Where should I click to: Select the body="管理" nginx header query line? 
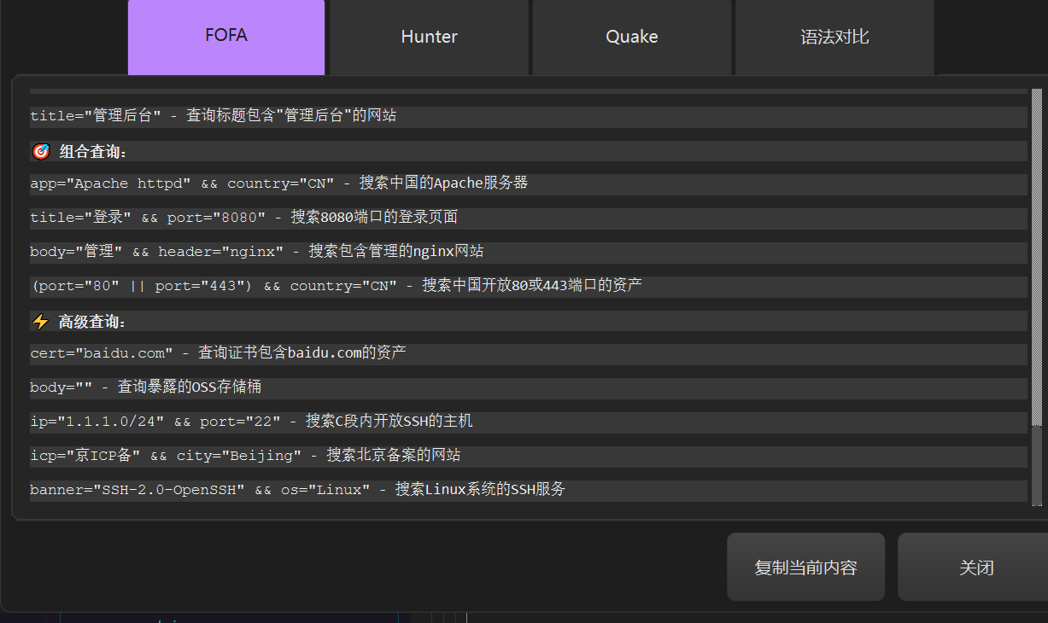click(x=257, y=252)
